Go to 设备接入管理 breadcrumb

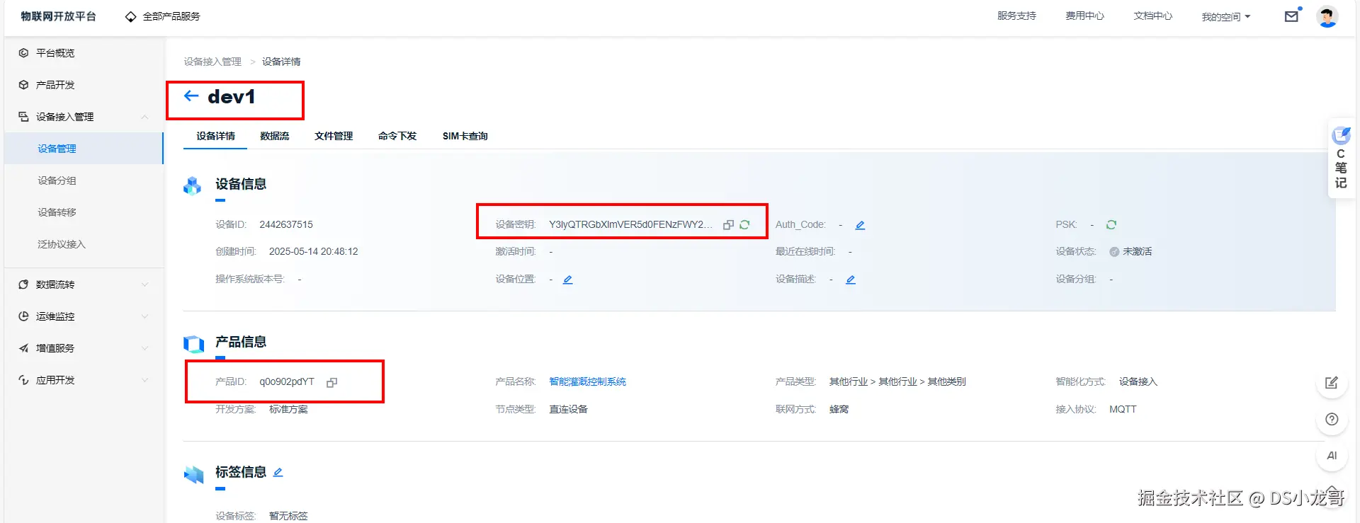click(x=212, y=62)
